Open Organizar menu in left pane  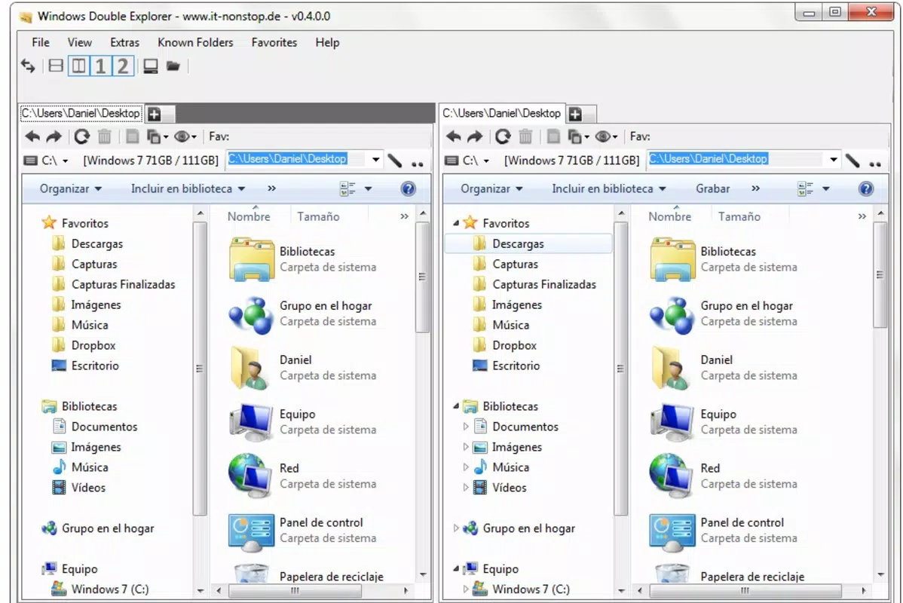click(x=70, y=189)
